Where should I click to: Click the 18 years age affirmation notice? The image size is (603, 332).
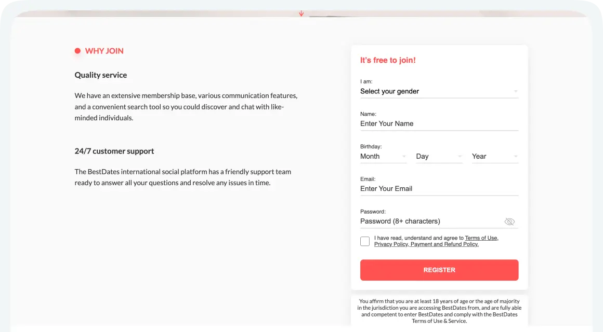point(439,311)
